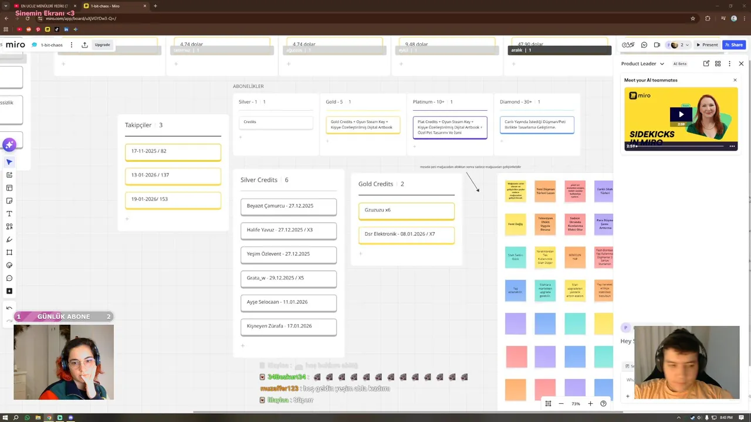Open the frames list icon near zoom
Image resolution: width=751 pixels, height=422 pixels.
coord(548,404)
